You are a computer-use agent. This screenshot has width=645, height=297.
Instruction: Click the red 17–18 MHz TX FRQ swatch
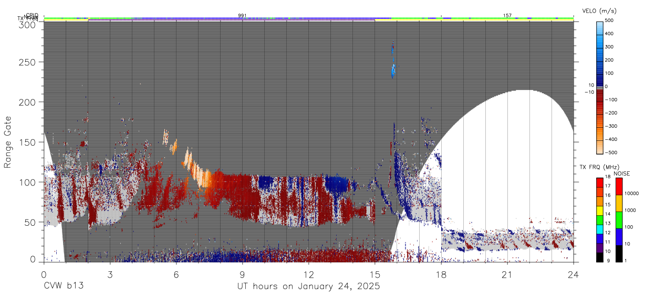tap(600, 182)
